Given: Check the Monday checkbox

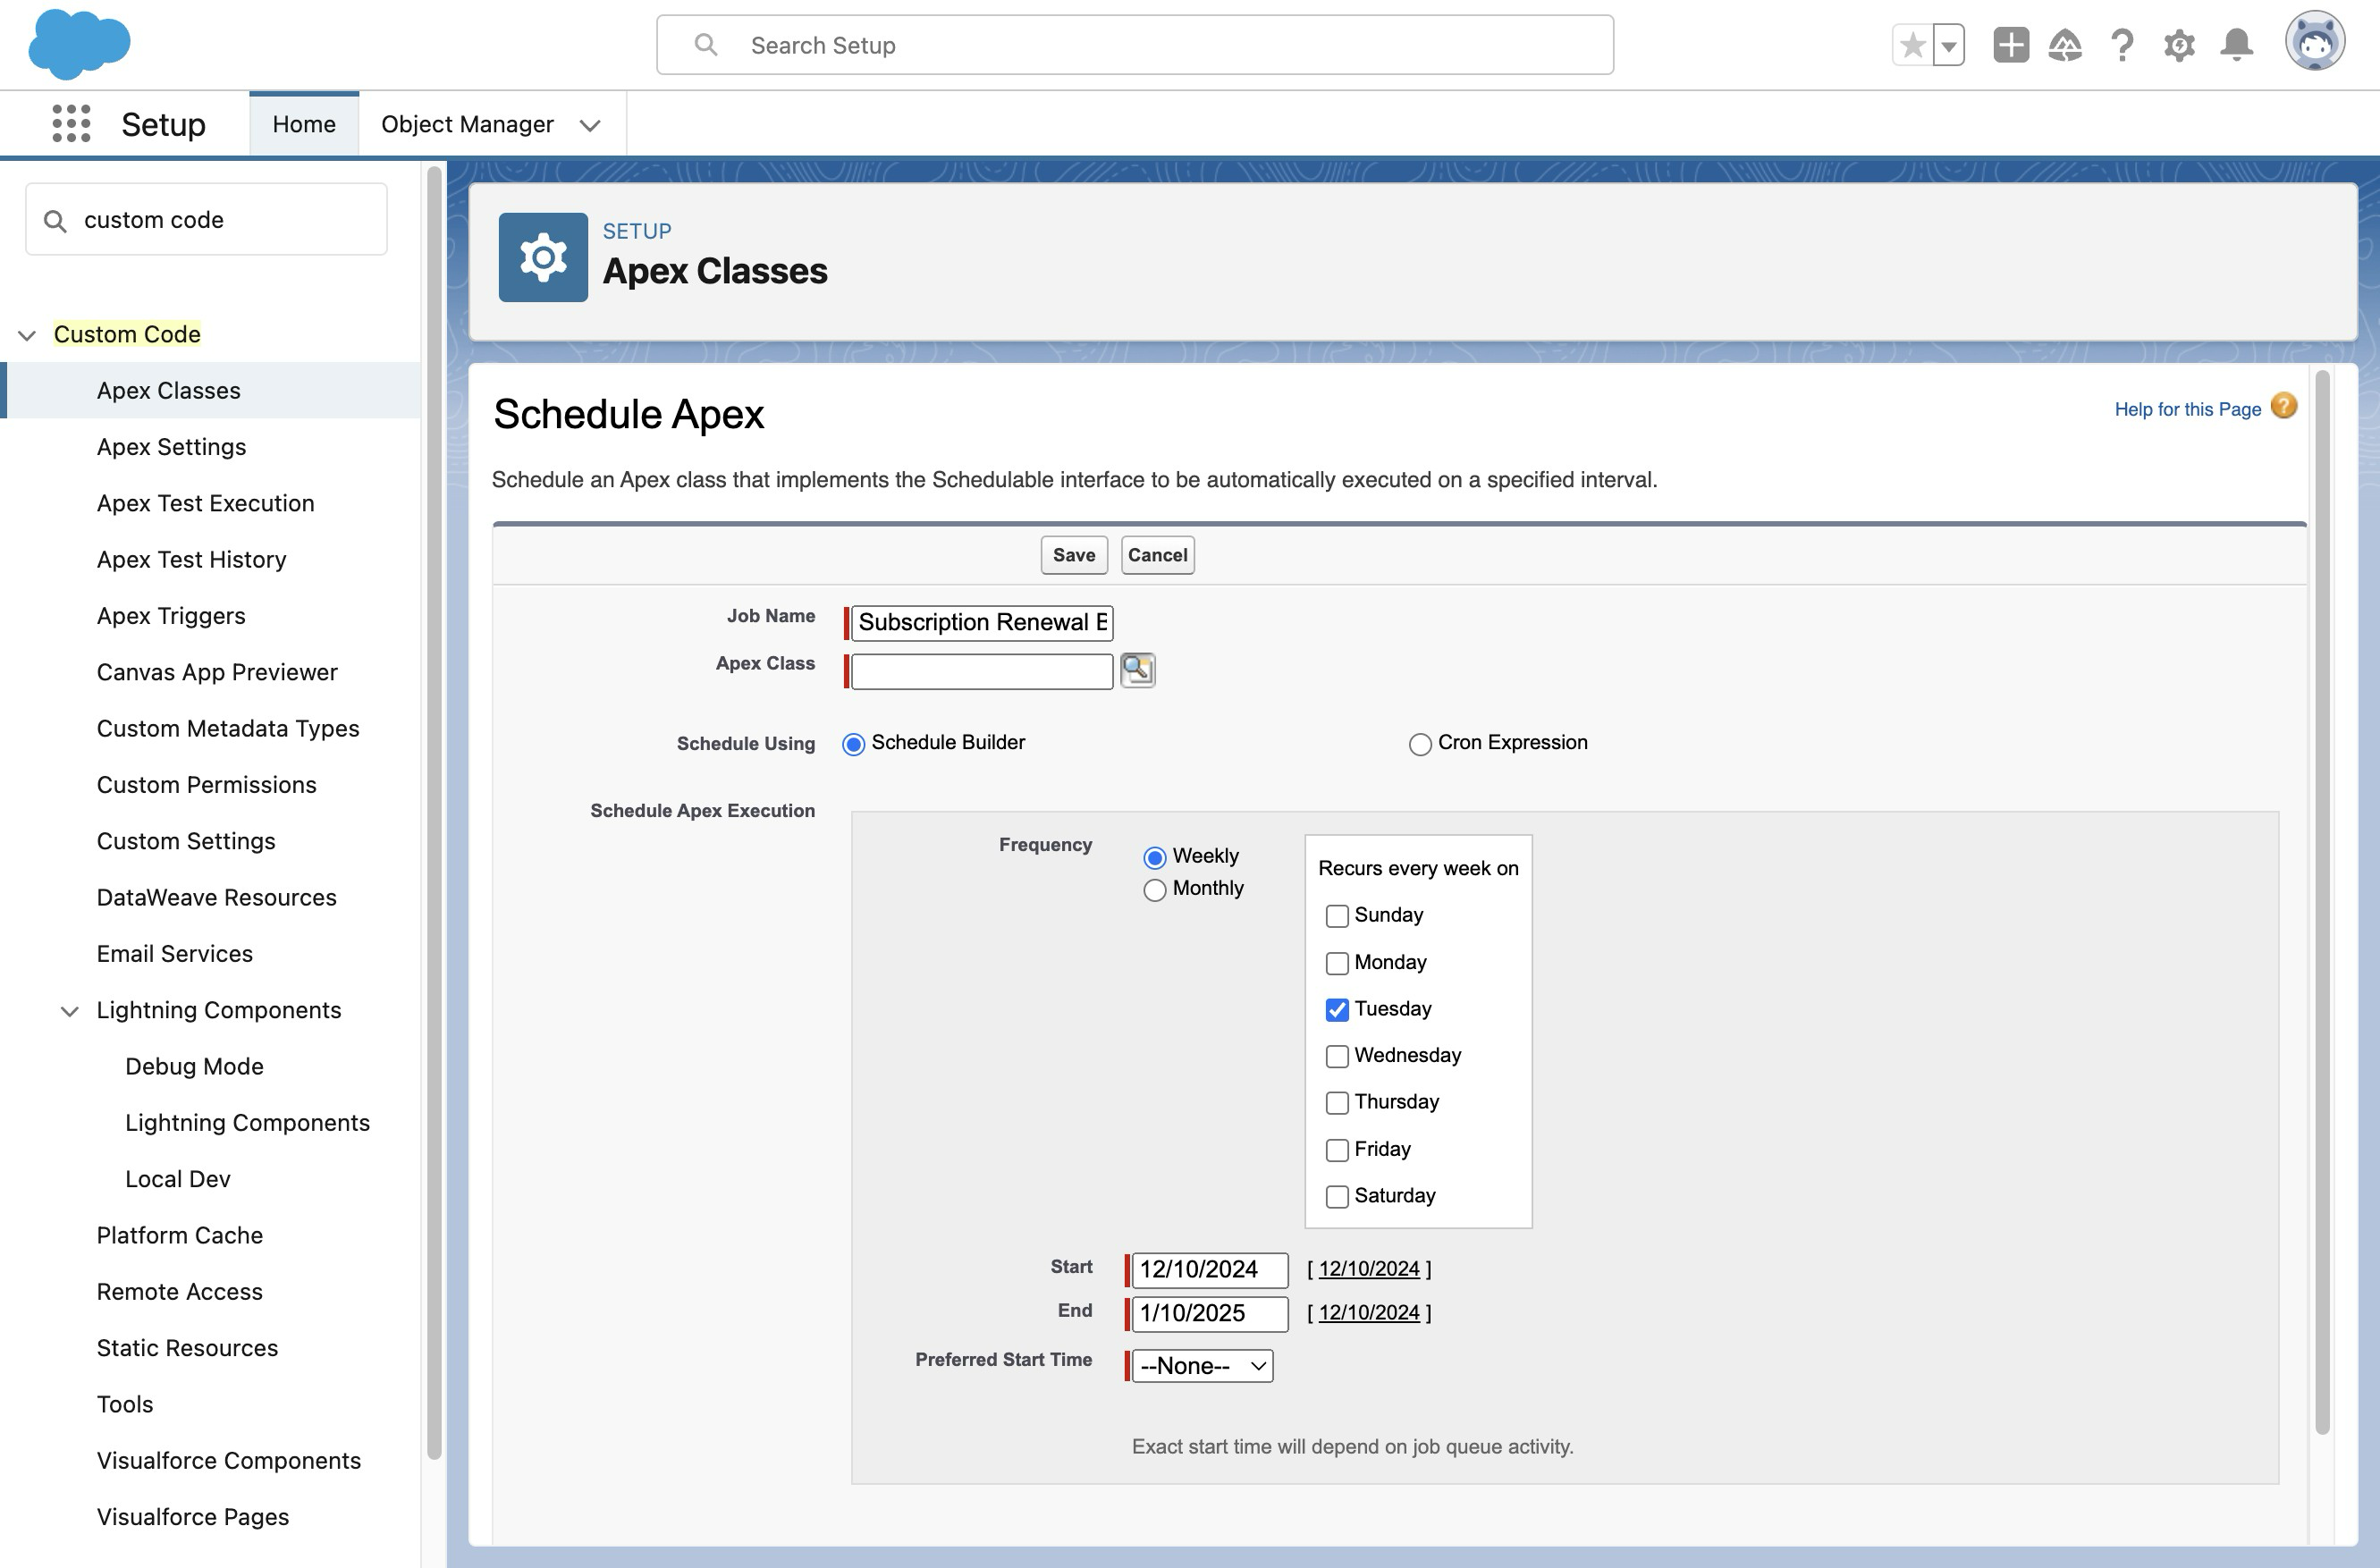Looking at the screenshot, I should click(x=1337, y=963).
